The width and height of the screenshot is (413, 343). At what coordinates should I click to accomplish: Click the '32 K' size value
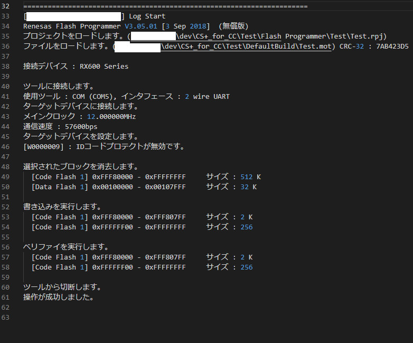pos(248,187)
